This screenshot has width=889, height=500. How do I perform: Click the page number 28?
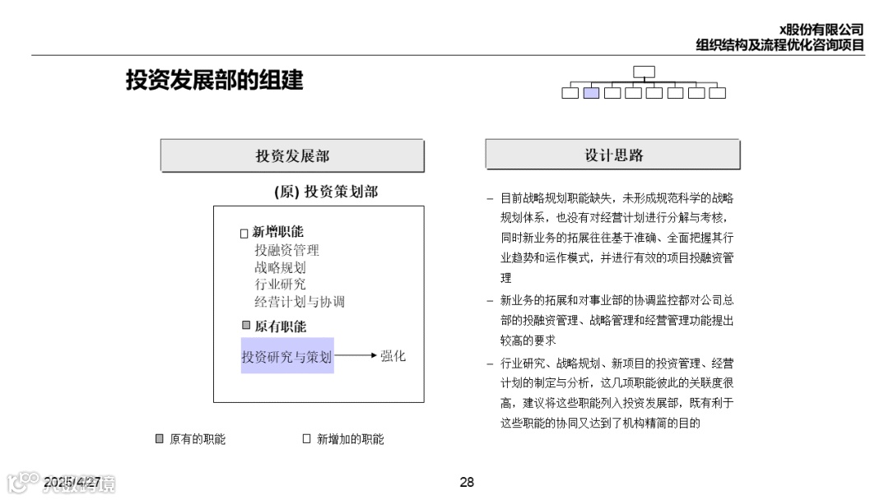pos(467,482)
